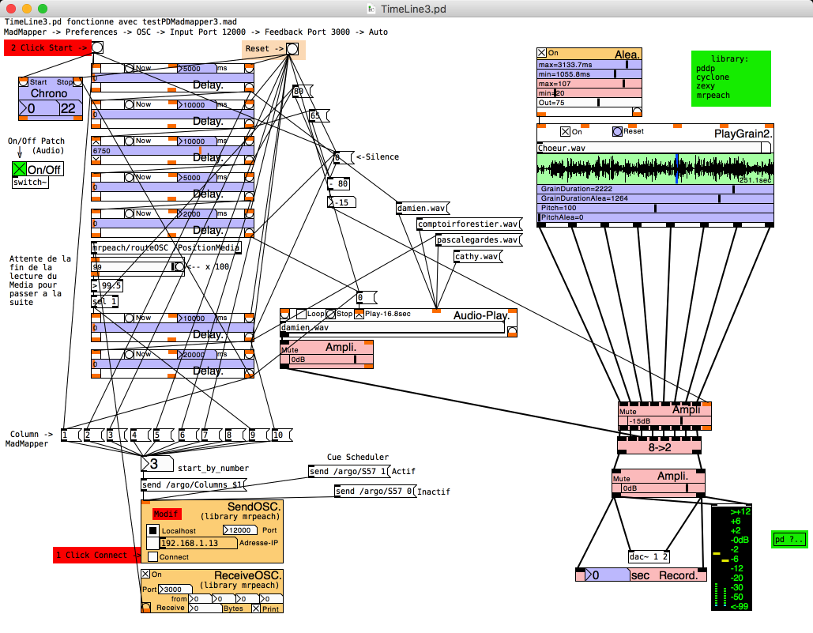Click the damien.wav message box
The width and height of the screenshot is (813, 633).
pyautogui.click(x=423, y=209)
